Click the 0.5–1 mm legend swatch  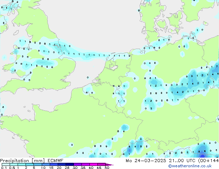(14, 165)
